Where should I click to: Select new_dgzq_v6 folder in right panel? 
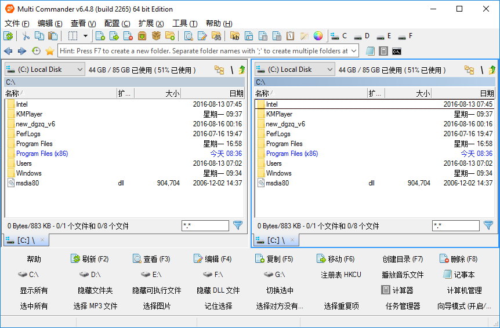pyautogui.click(x=375, y=124)
